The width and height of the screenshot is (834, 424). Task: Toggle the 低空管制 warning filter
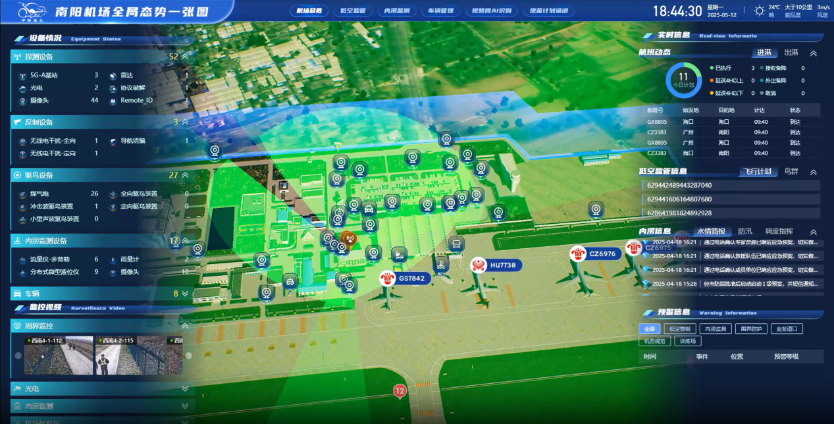678,329
